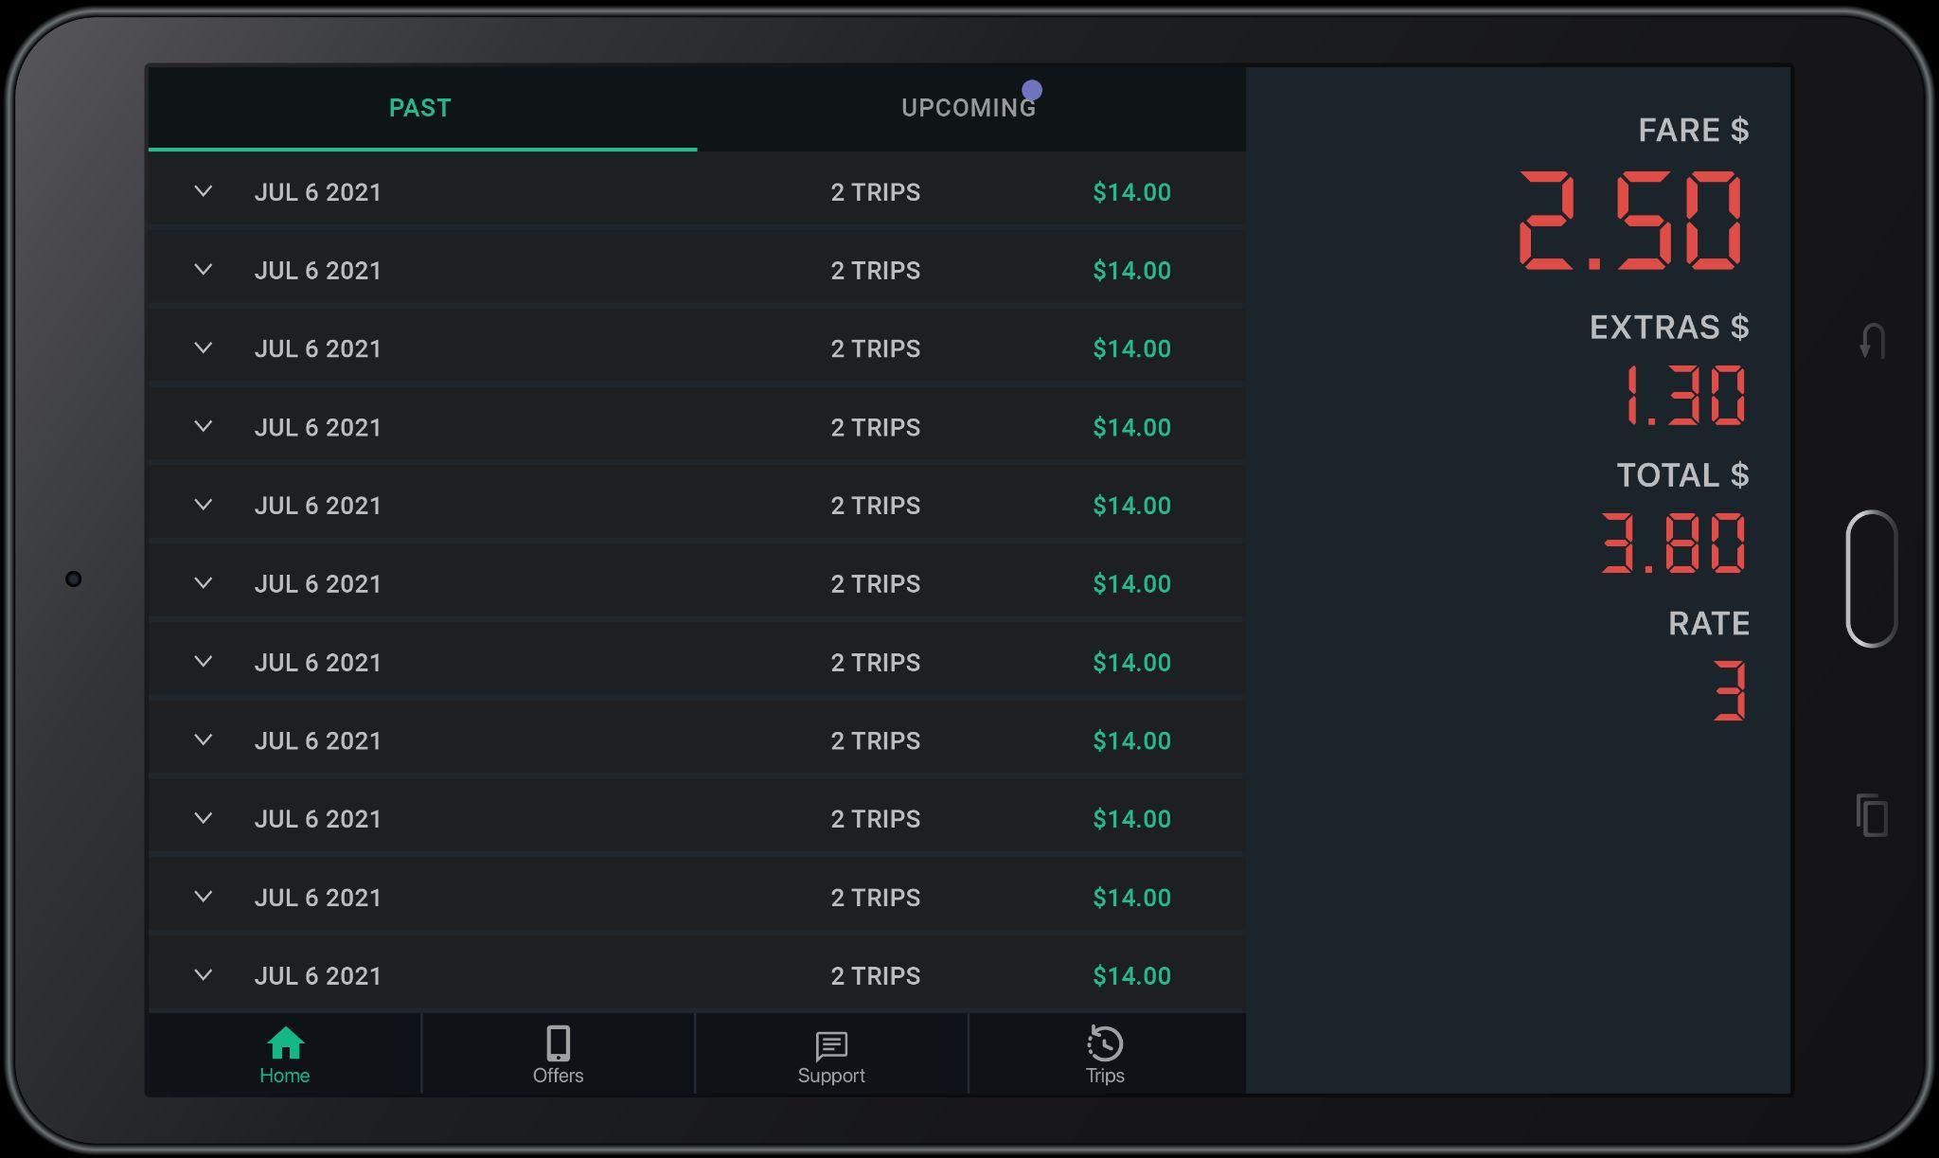
Task: Switch to the UPCOMING tab
Action: (x=968, y=108)
